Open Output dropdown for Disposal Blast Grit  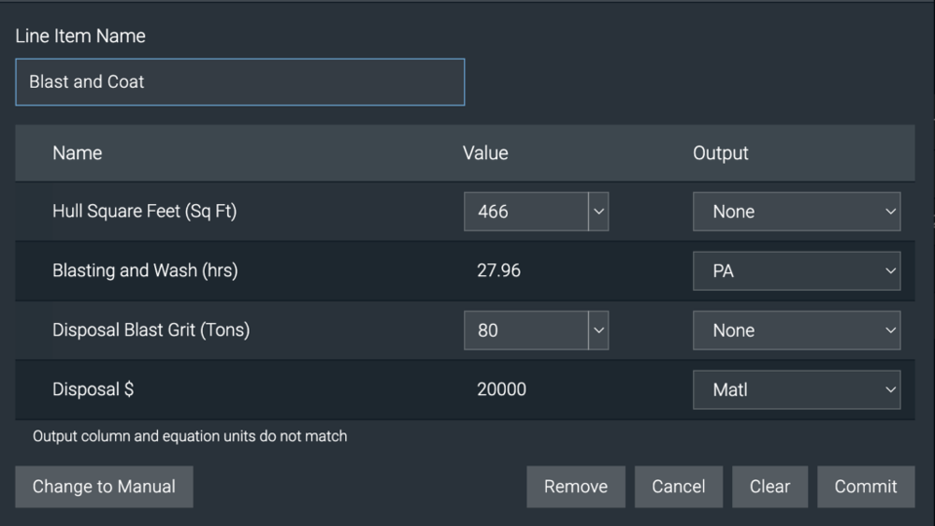797,330
